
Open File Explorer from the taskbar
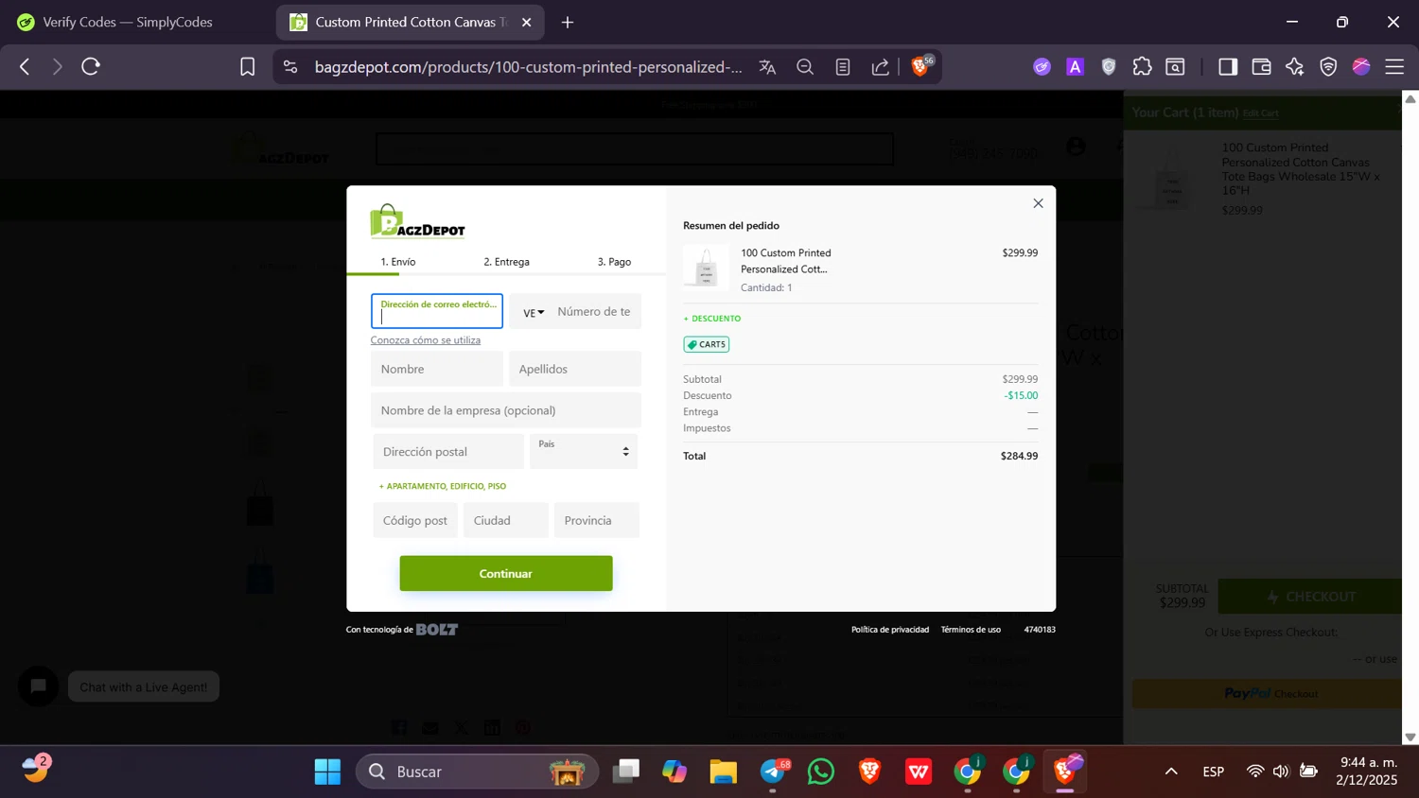coord(724,772)
